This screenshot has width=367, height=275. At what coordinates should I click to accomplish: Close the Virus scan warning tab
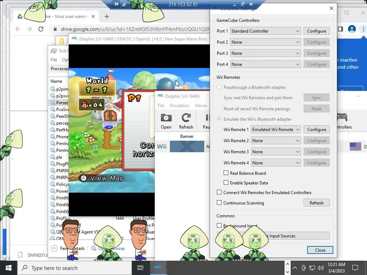(93, 16)
